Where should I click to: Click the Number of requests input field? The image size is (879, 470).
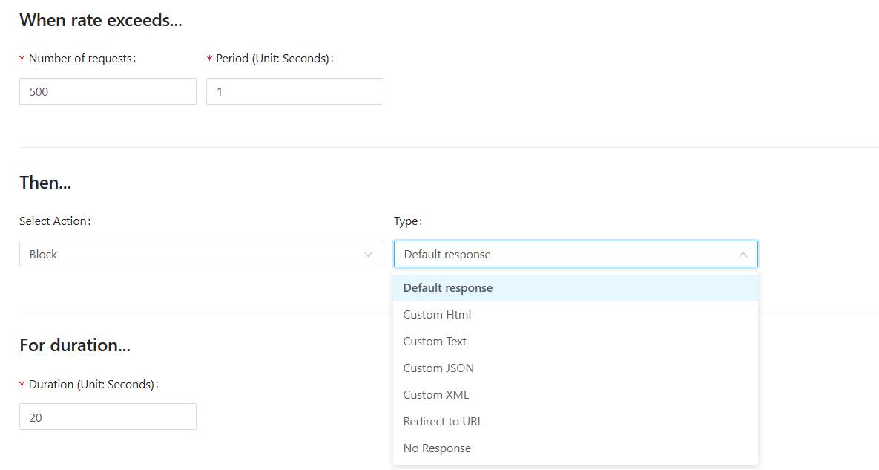(108, 92)
